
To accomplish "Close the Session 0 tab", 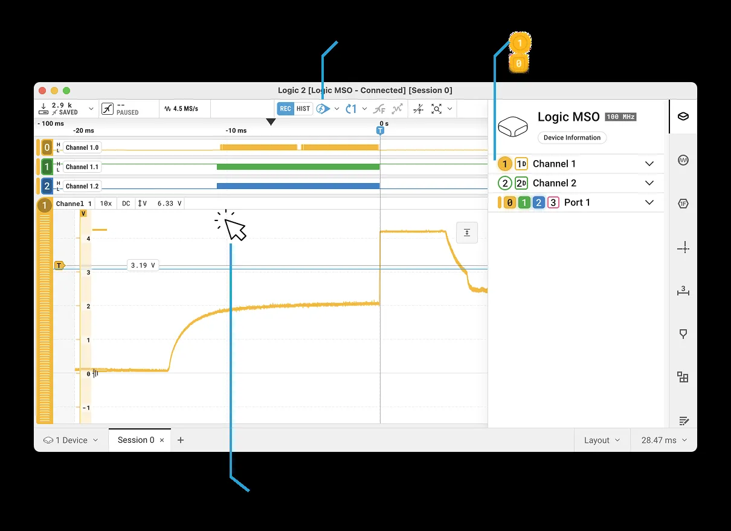I will click(x=162, y=440).
